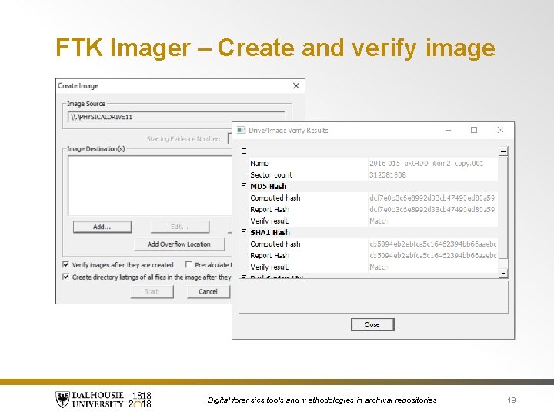Select the MD5 Verify result Match value
The height and width of the screenshot is (415, 554).
click(379, 221)
